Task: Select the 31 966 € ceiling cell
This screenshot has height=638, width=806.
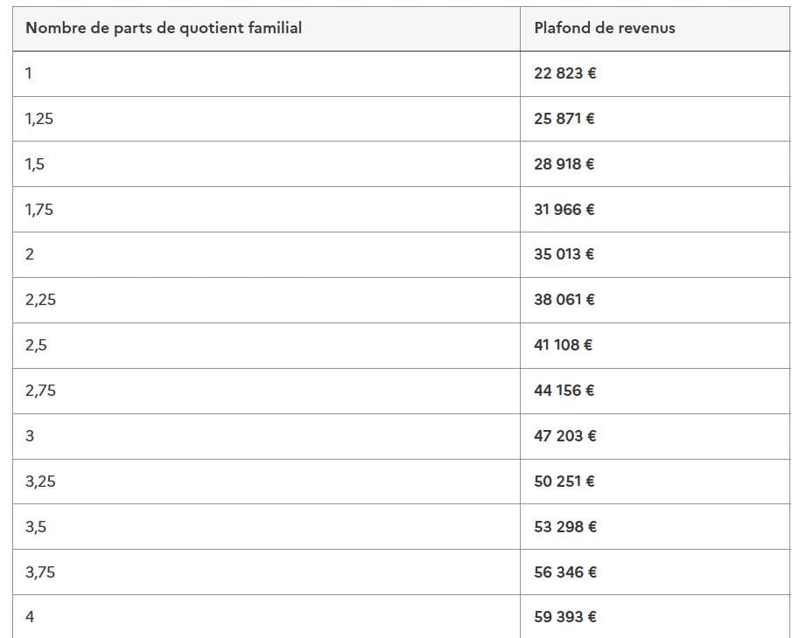Action: 564,210
